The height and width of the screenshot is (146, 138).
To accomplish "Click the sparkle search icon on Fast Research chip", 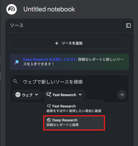I will coord(49,95).
